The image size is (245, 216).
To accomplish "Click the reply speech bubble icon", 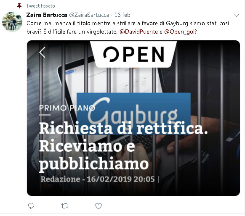I will point(31,206).
